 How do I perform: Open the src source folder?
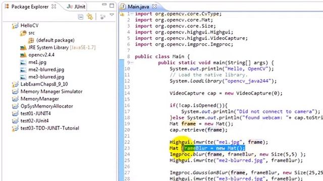[31, 33]
